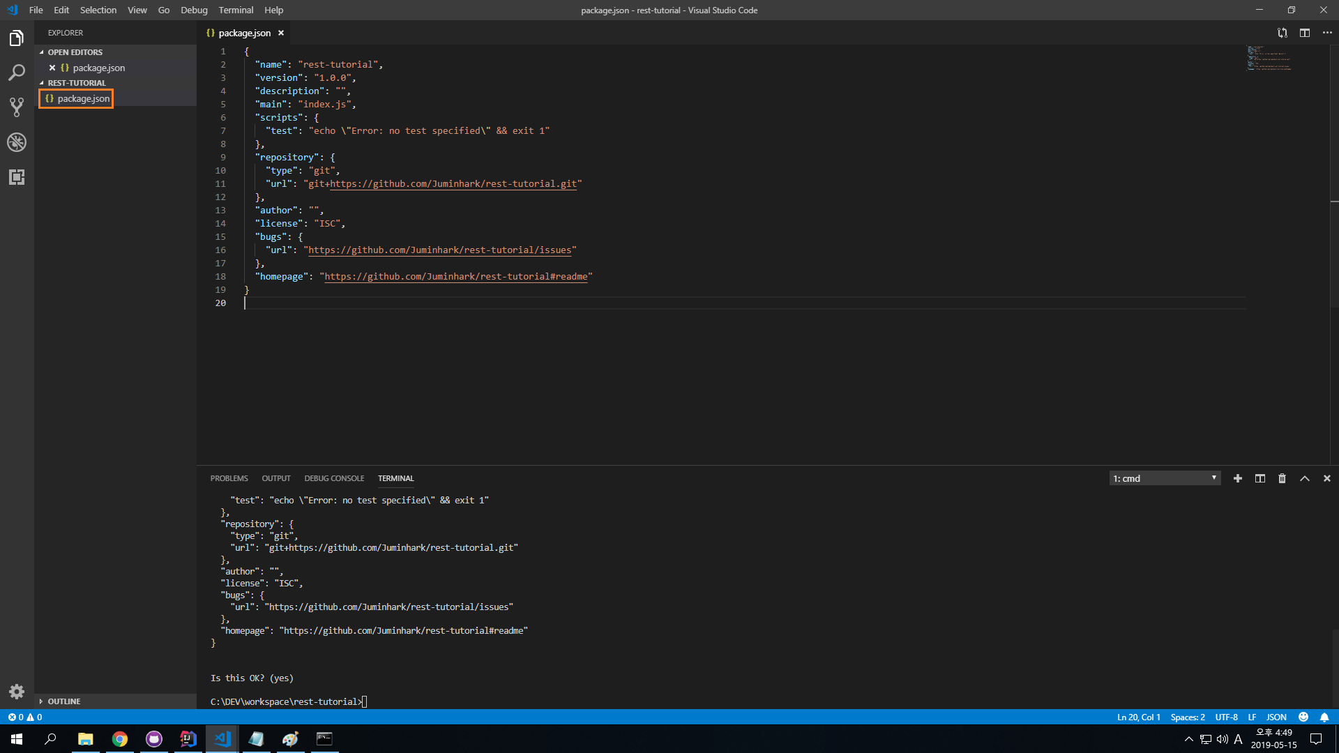The image size is (1339, 753).
Task: Maximize the panel with the up chevron
Action: coord(1305,478)
